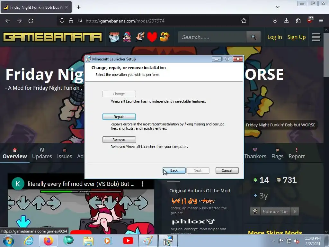This screenshot has width=329, height=247.
Task: Click the Log In link
Action: [274, 37]
